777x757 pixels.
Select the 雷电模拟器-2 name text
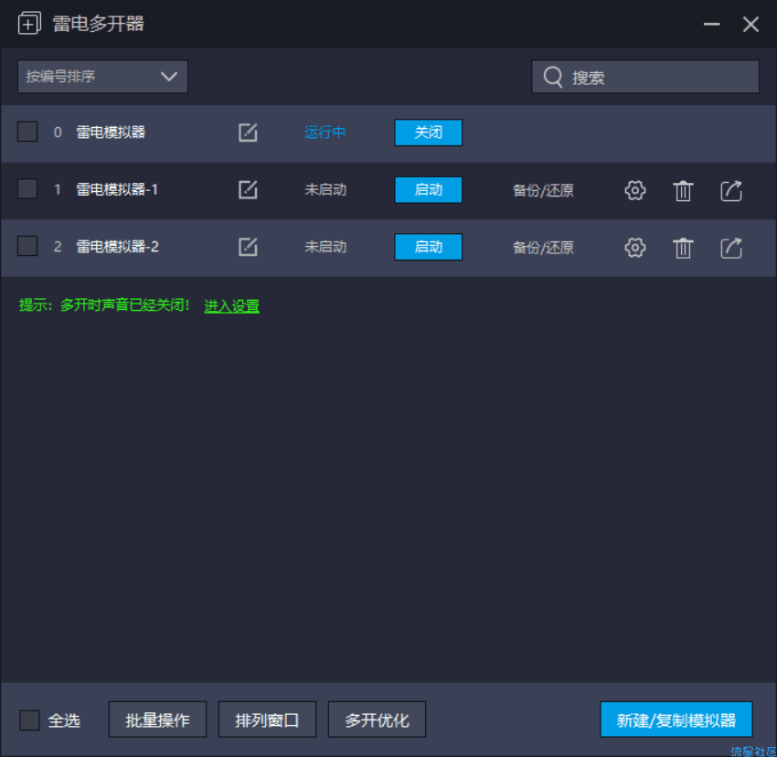(117, 246)
